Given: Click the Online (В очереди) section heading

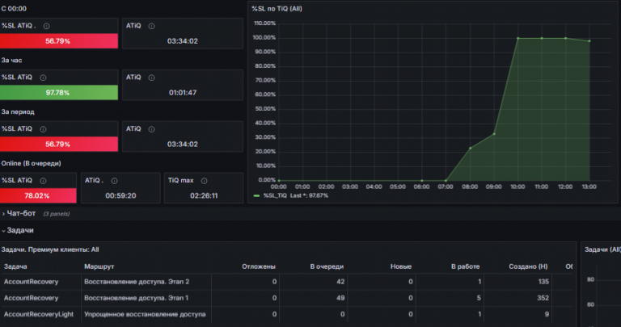Looking at the screenshot, I should click(31, 163).
